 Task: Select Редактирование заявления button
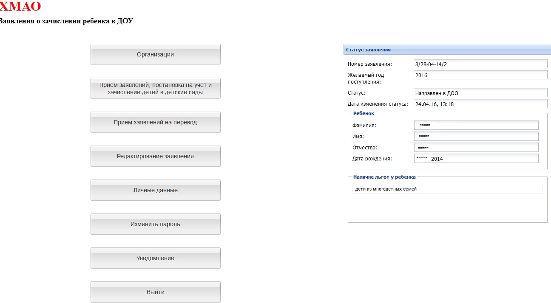(x=155, y=156)
